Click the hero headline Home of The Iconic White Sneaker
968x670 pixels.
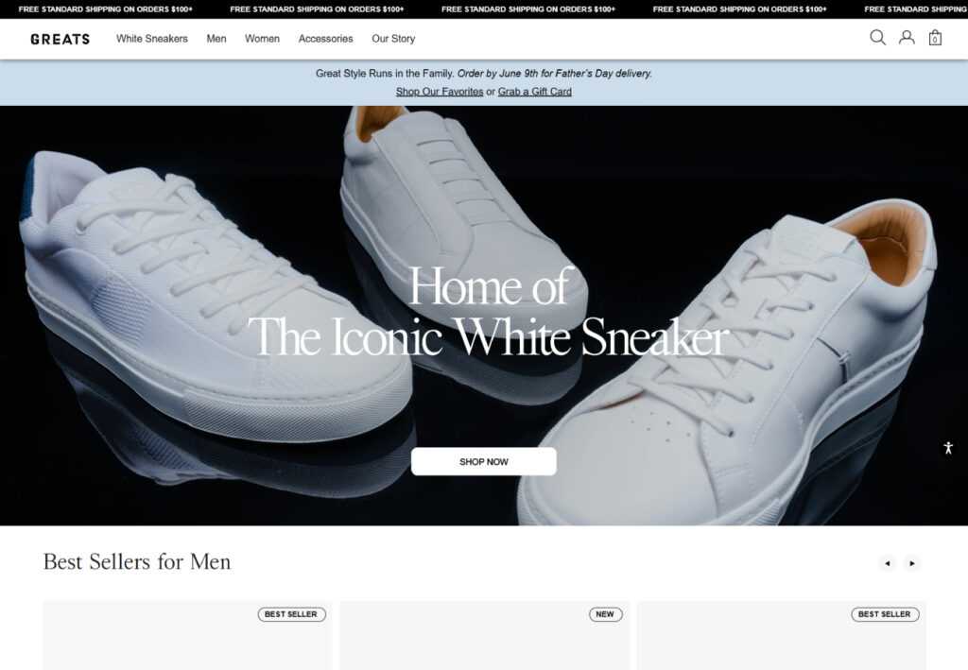coord(489,312)
